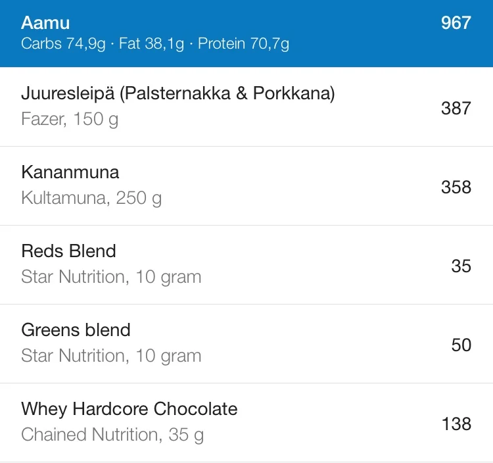Click the 387 calorie value
This screenshot has height=463, width=493.
point(456,108)
